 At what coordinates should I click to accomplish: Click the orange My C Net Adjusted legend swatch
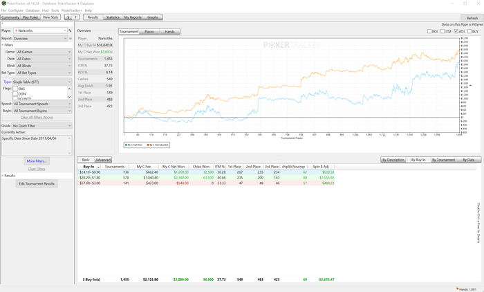(148, 145)
